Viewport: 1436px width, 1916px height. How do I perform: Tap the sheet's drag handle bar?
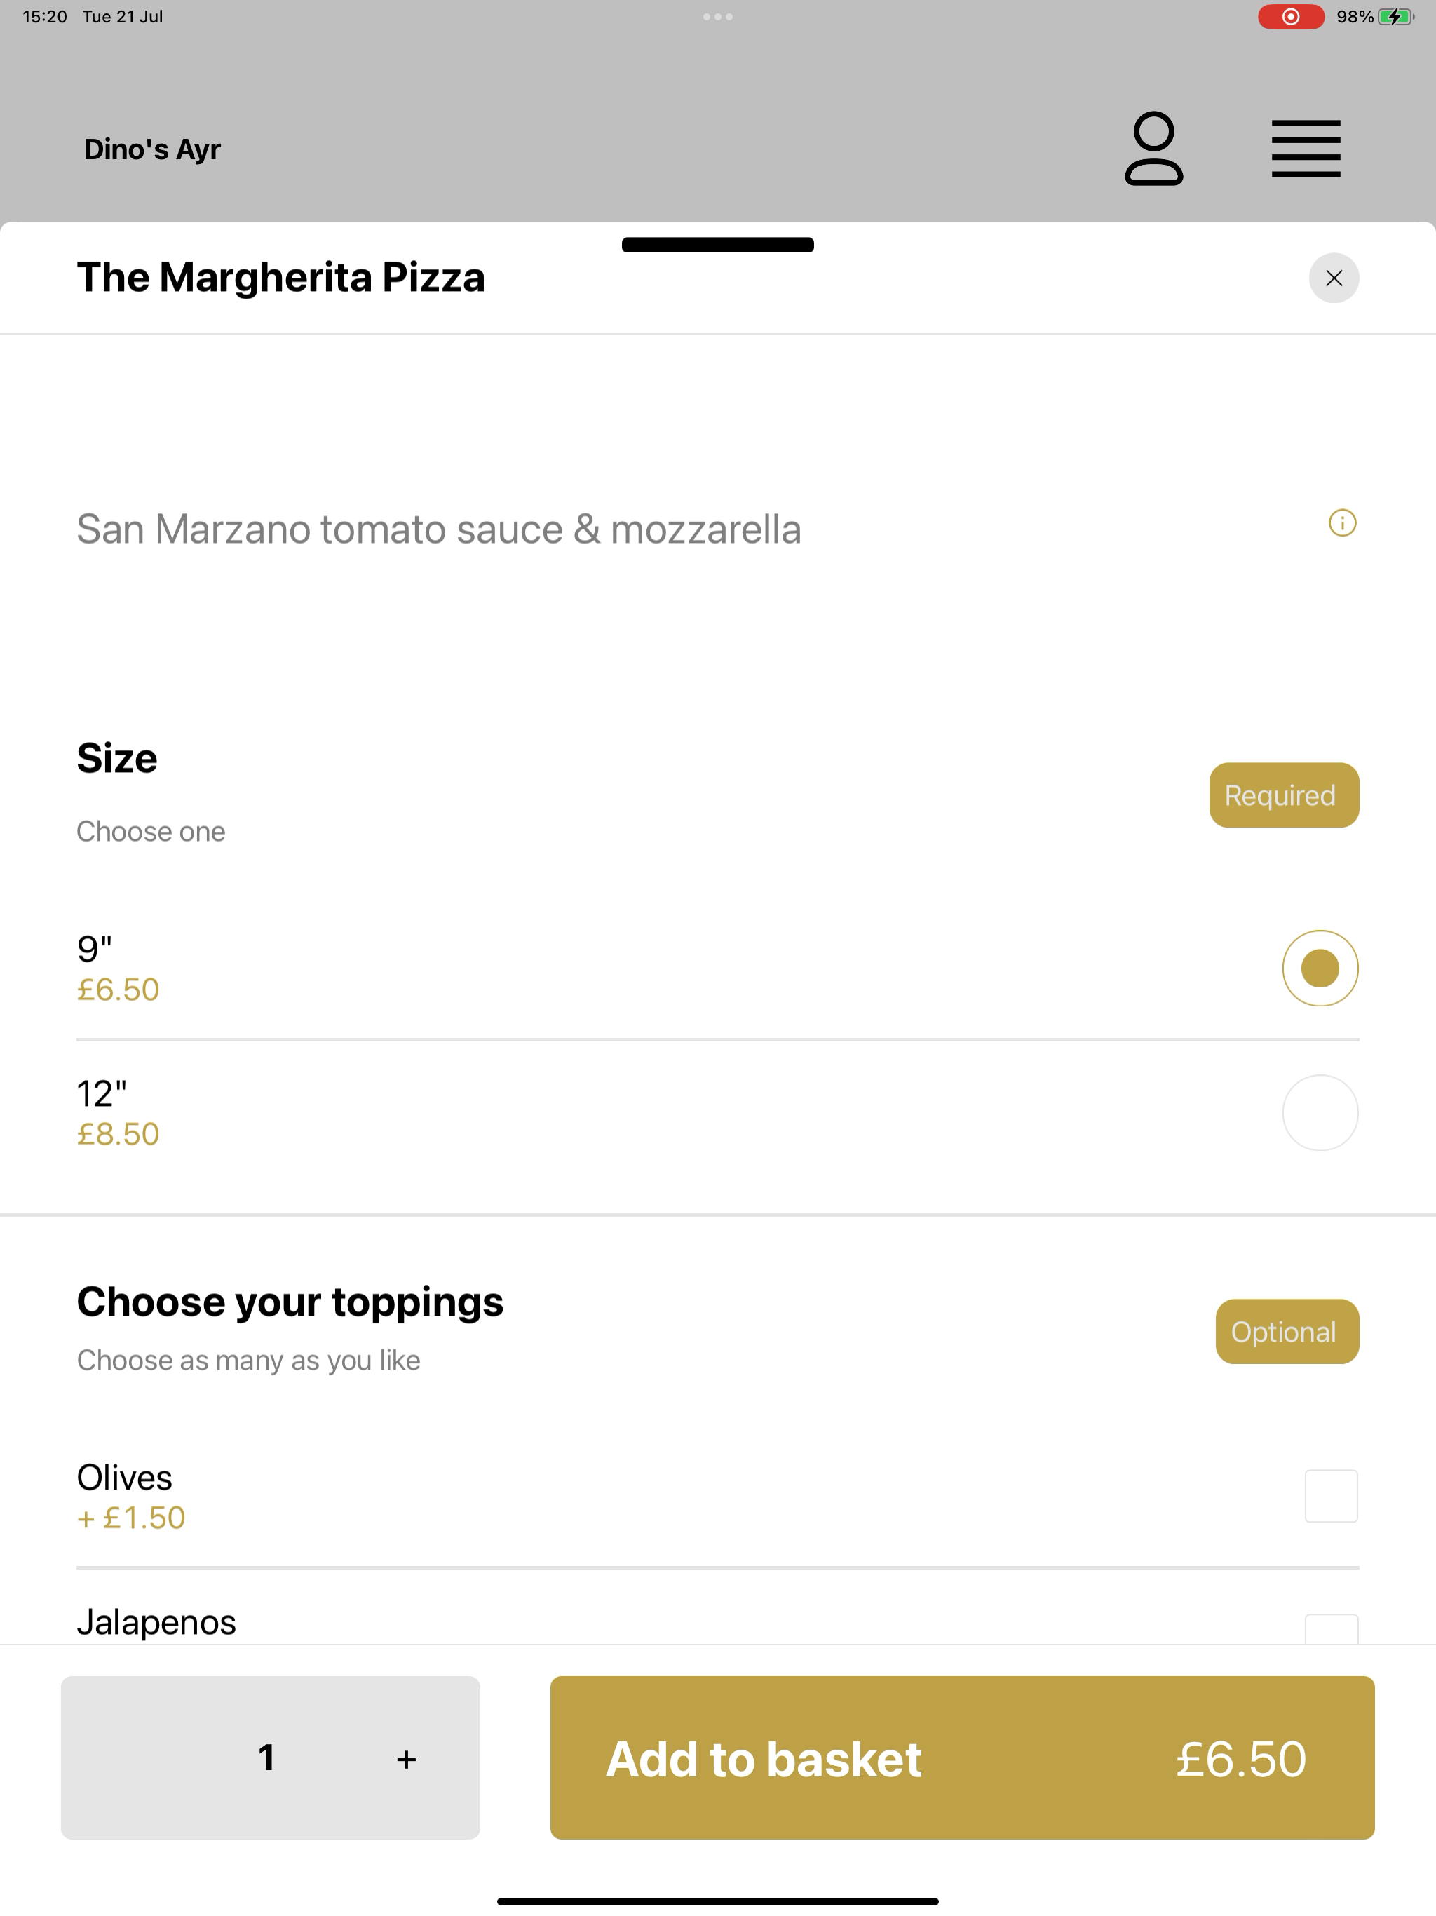717,245
